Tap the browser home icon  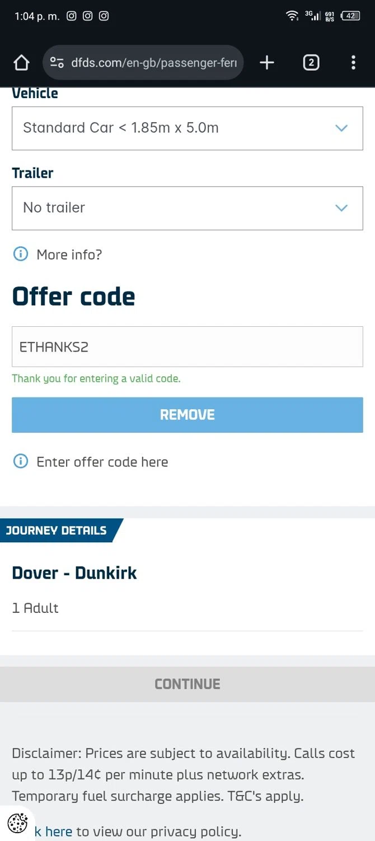21,63
